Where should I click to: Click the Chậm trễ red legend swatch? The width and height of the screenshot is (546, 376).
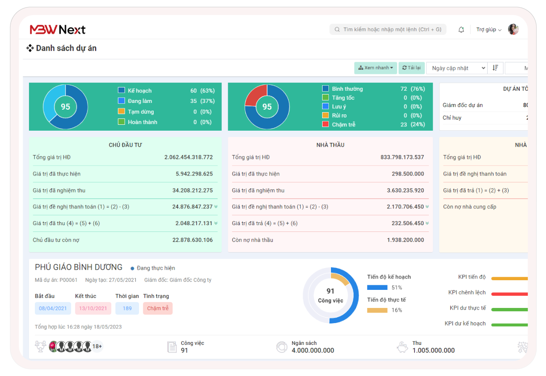tap(325, 124)
